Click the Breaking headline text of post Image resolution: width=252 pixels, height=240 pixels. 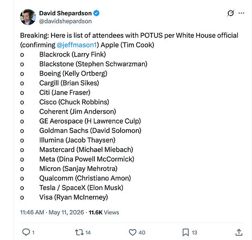(129, 36)
